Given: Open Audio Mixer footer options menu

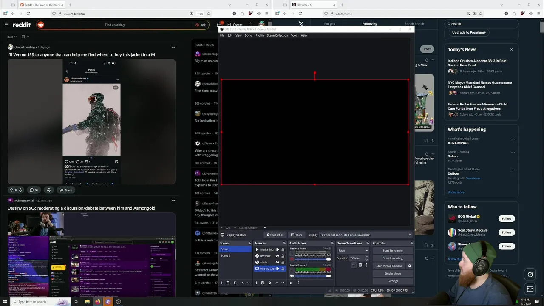Looking at the screenshot, I should pos(298,283).
